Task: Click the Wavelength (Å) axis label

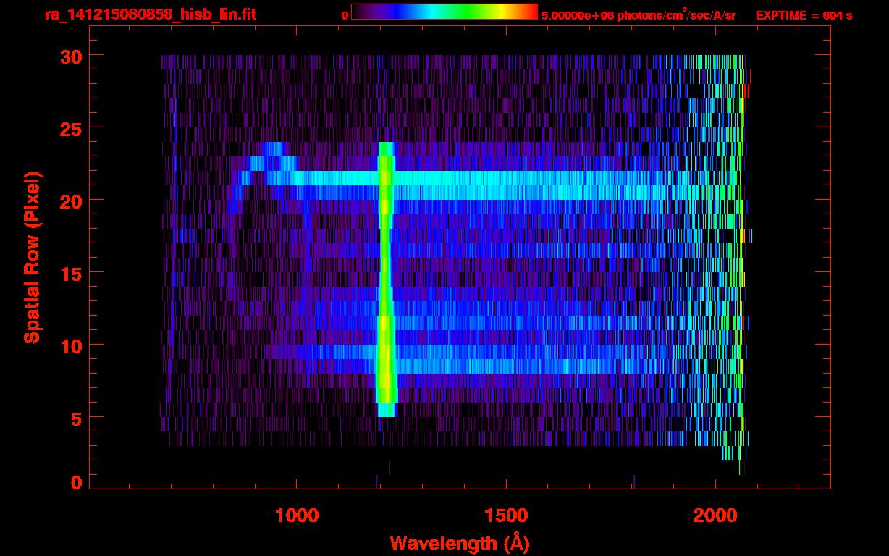Action: coord(458,542)
